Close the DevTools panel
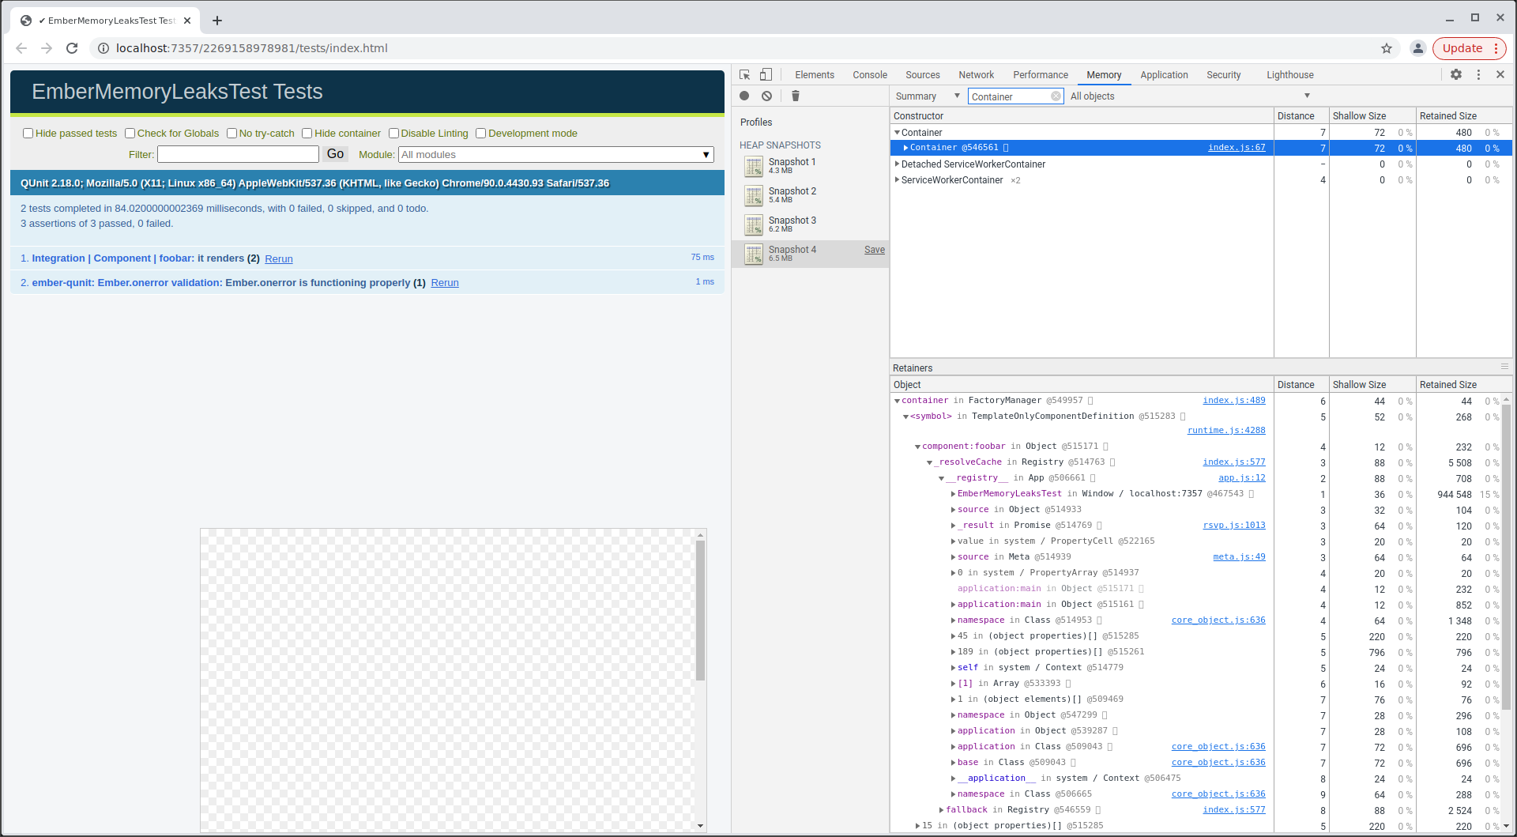 (1500, 74)
